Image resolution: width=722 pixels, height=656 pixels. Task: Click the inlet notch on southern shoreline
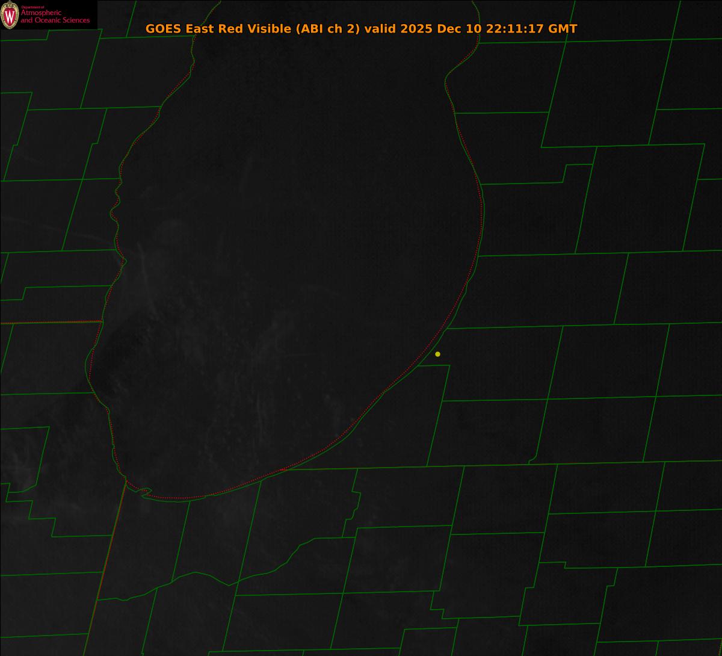point(144,492)
